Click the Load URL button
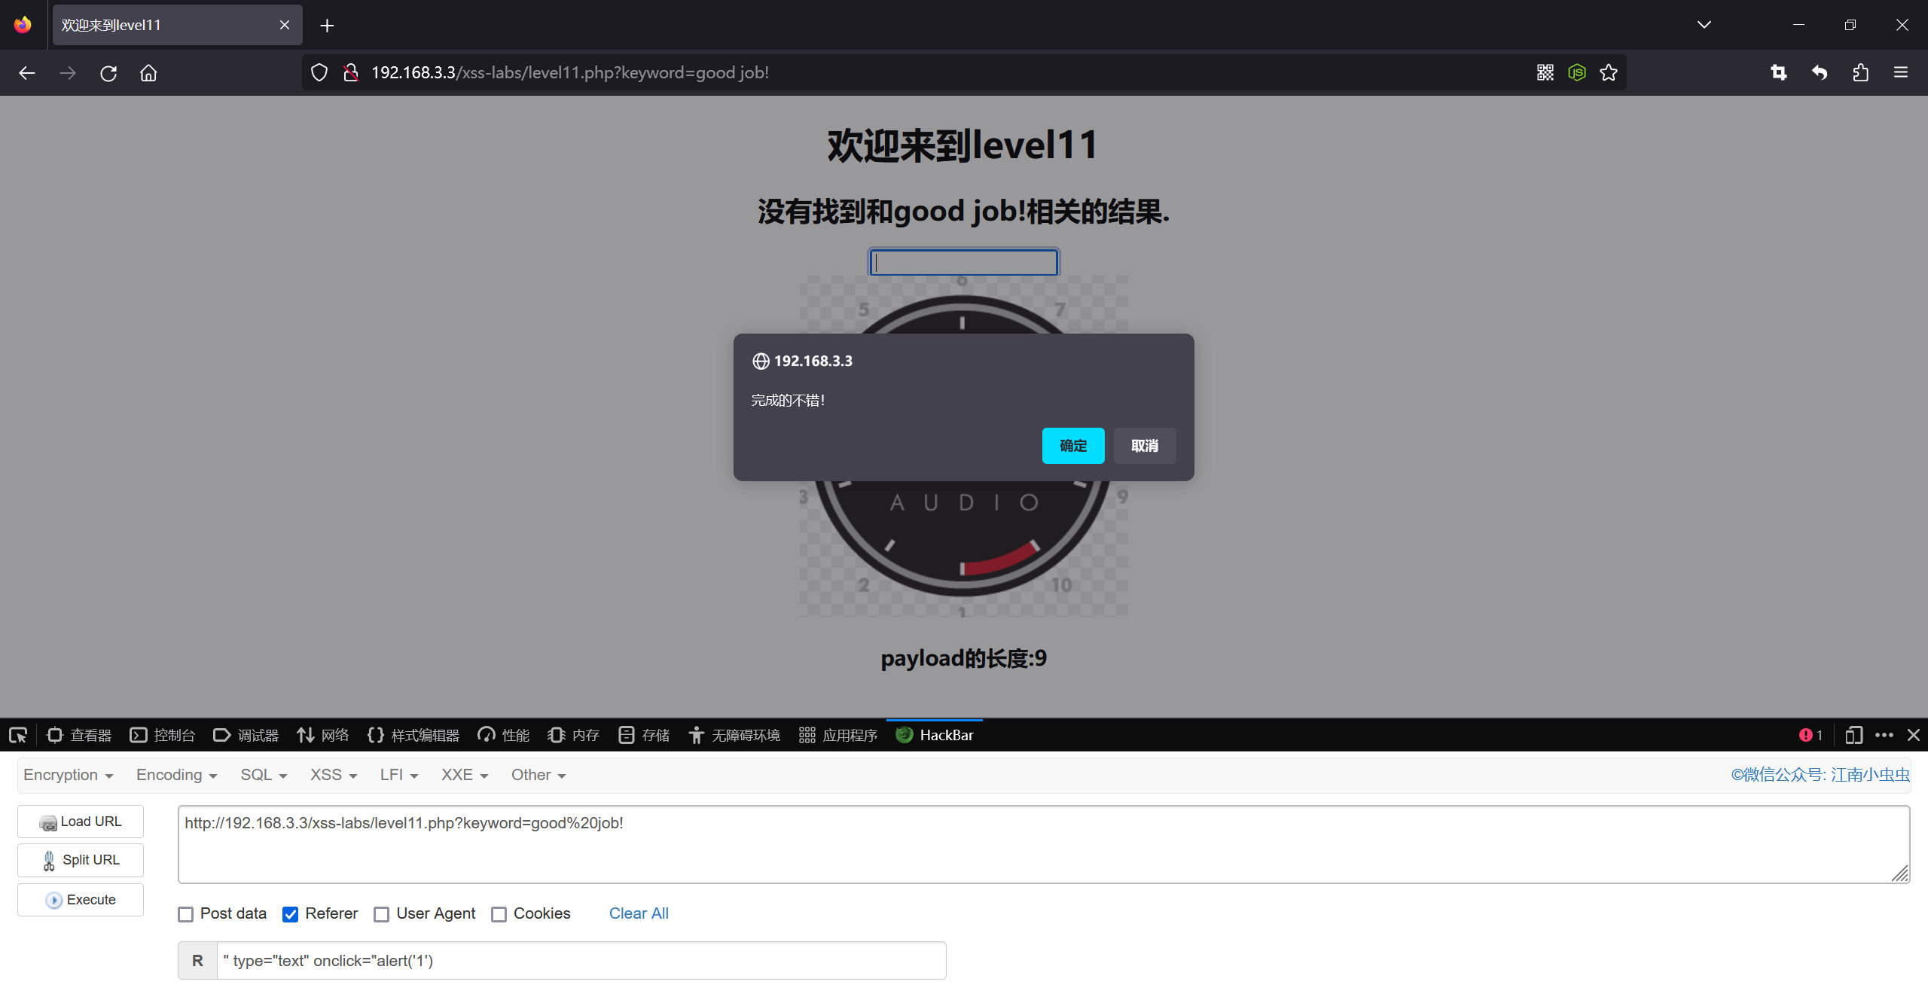The height and width of the screenshot is (997, 1928). [81, 822]
